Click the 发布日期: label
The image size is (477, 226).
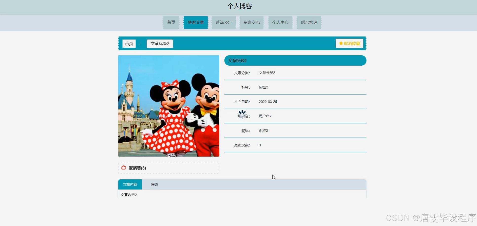click(x=242, y=102)
